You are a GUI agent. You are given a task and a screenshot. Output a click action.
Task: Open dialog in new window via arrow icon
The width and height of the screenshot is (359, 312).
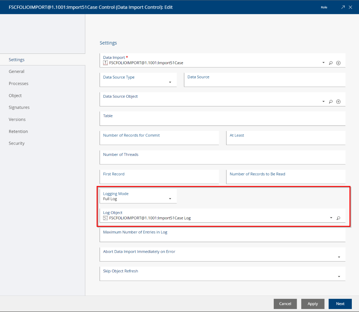point(343,7)
